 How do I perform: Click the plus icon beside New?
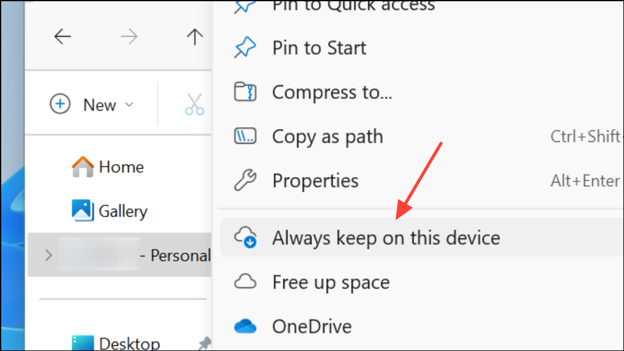[60, 105]
